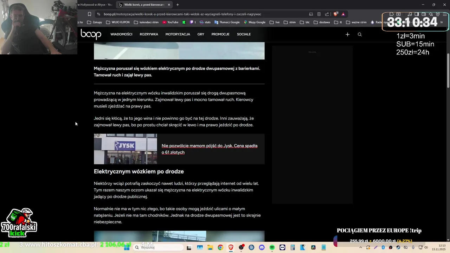Open the Mapy Google bookmark
450x253 pixels.
(x=255, y=22)
